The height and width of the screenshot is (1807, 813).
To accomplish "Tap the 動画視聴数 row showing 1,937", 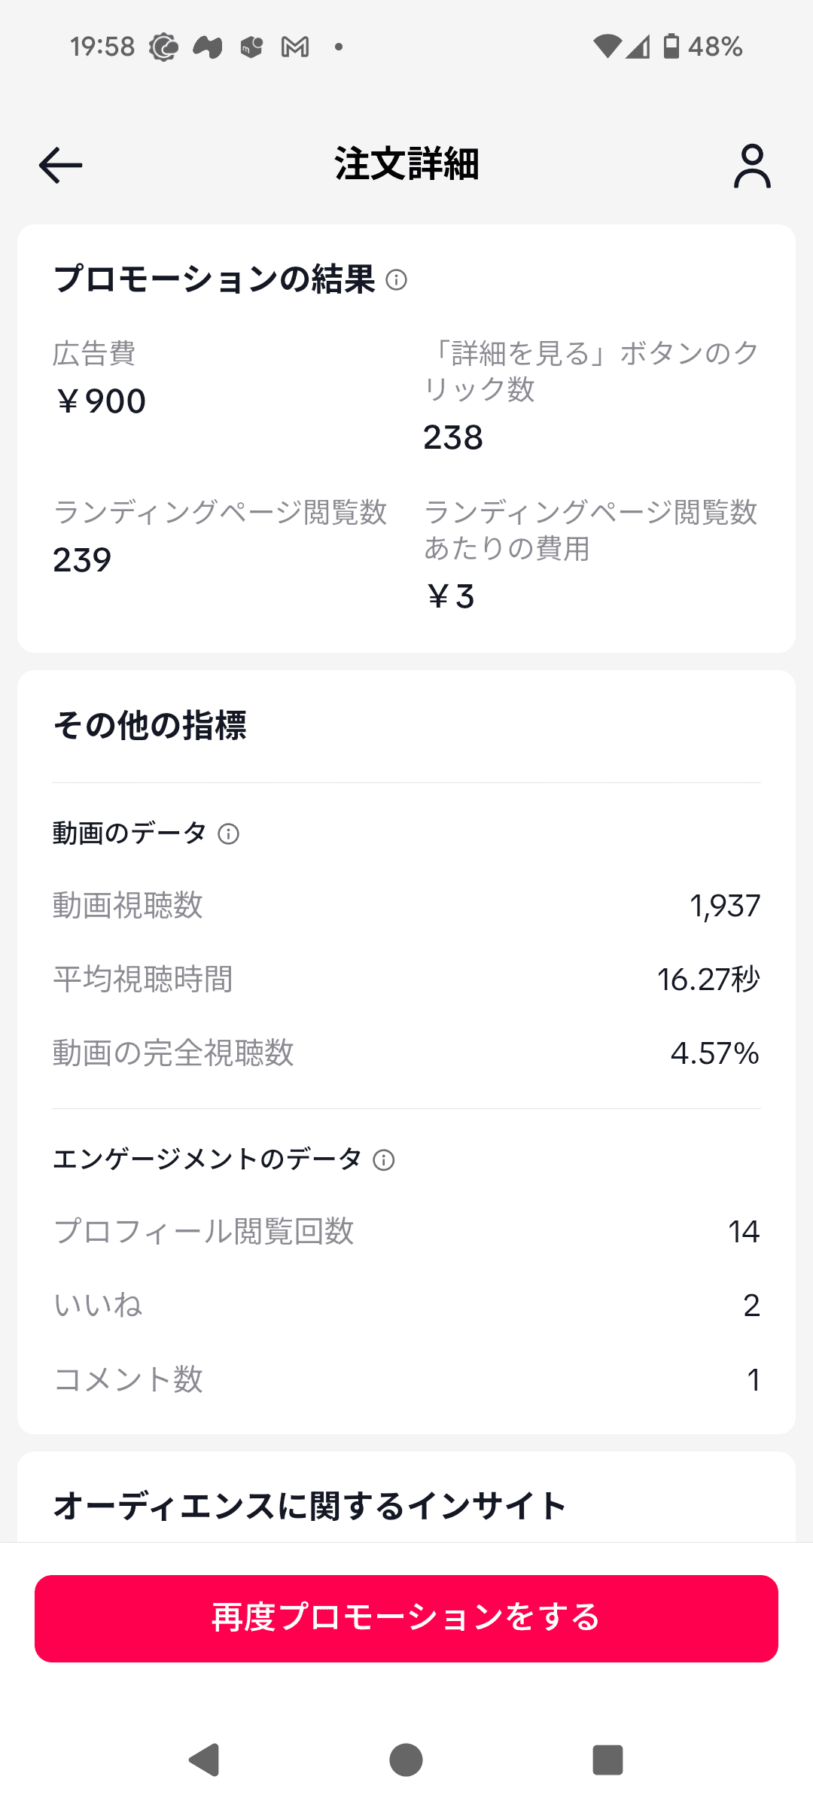I will tap(406, 906).
